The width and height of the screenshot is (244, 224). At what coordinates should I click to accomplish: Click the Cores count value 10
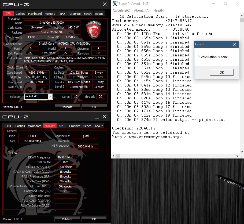coord(76,96)
